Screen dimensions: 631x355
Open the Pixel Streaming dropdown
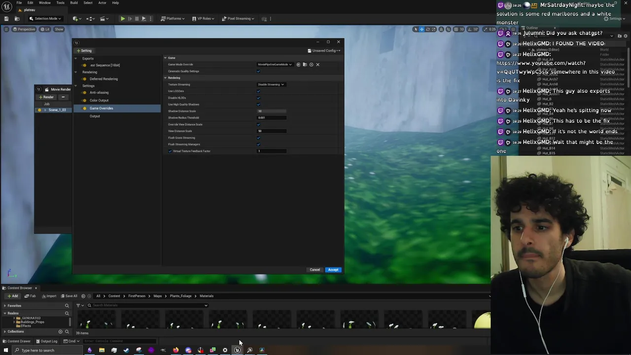click(238, 19)
